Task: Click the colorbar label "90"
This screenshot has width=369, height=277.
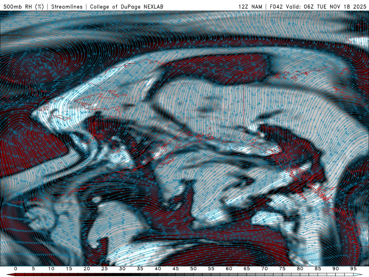Action: (336, 269)
